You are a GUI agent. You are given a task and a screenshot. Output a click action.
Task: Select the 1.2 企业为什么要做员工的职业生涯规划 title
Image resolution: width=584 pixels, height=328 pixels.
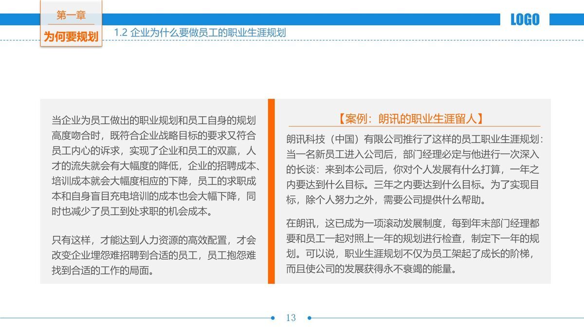201,32
